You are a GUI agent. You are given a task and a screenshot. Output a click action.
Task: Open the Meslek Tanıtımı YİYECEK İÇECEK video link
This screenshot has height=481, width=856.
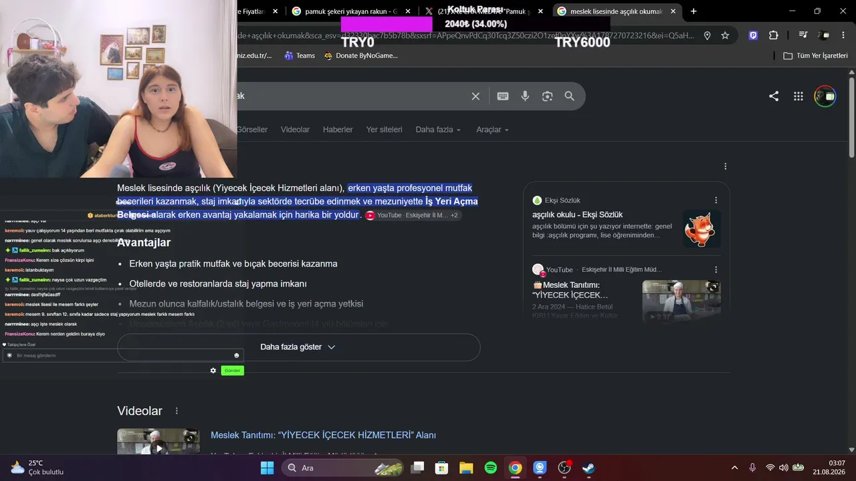coord(323,435)
